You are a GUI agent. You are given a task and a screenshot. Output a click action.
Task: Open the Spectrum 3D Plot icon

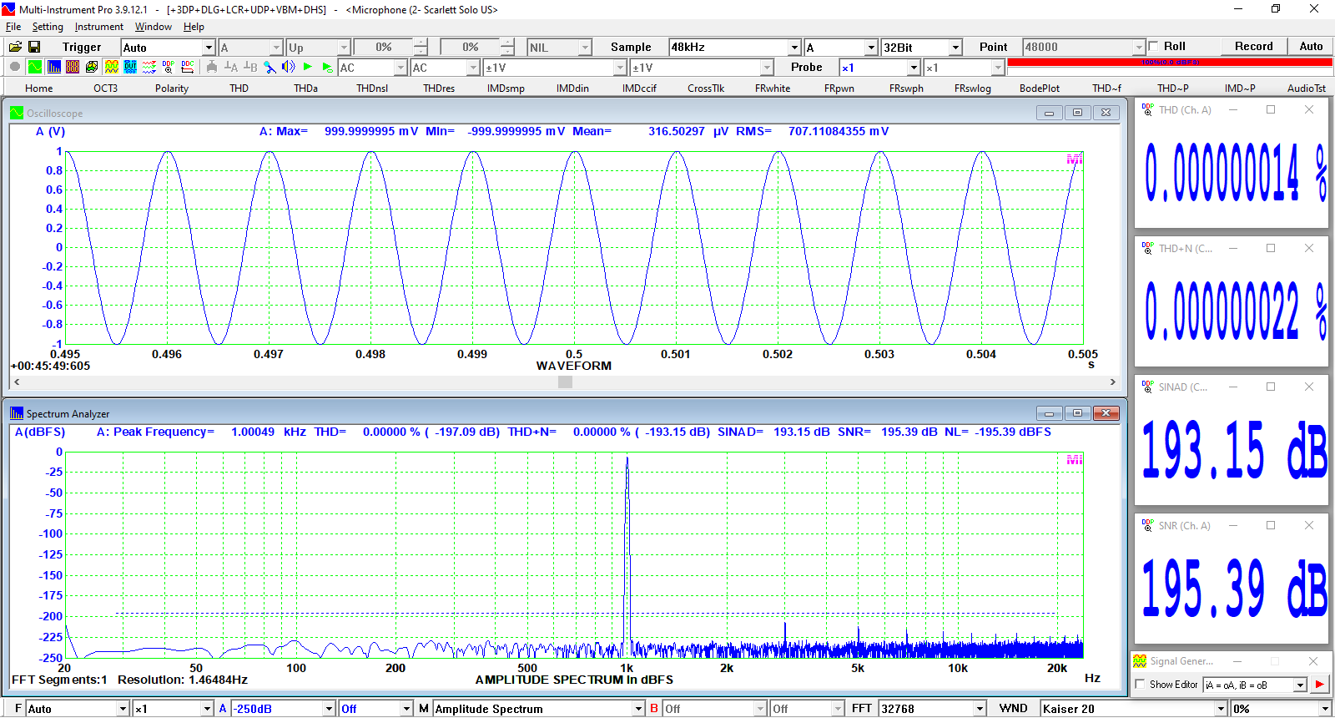(x=92, y=67)
